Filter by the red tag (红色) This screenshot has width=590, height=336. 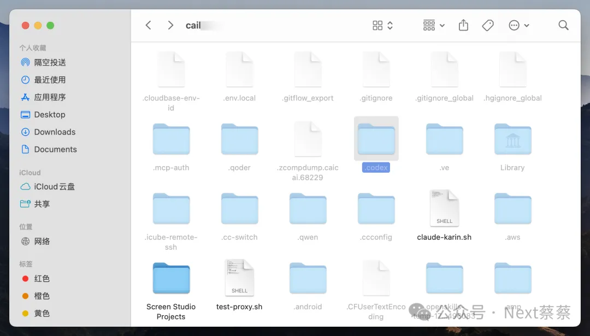coord(42,278)
